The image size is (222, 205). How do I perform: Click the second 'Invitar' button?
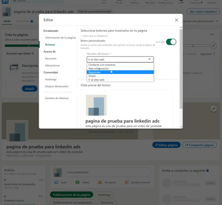210,199
